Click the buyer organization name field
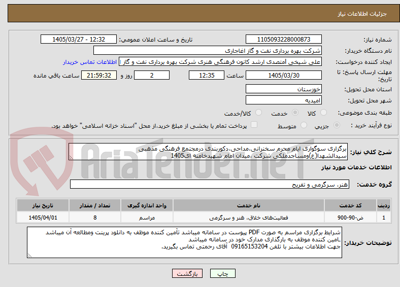The width and height of the screenshot is (400, 287). (208, 51)
